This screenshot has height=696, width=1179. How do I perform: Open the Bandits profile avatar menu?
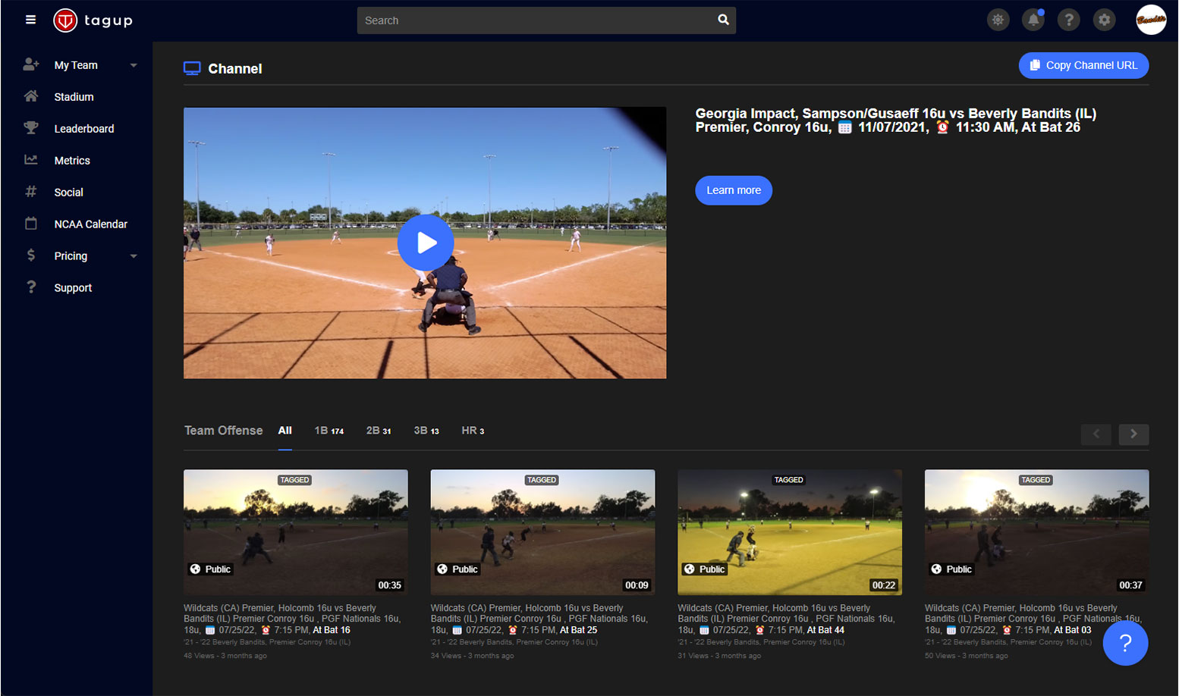[1151, 20]
